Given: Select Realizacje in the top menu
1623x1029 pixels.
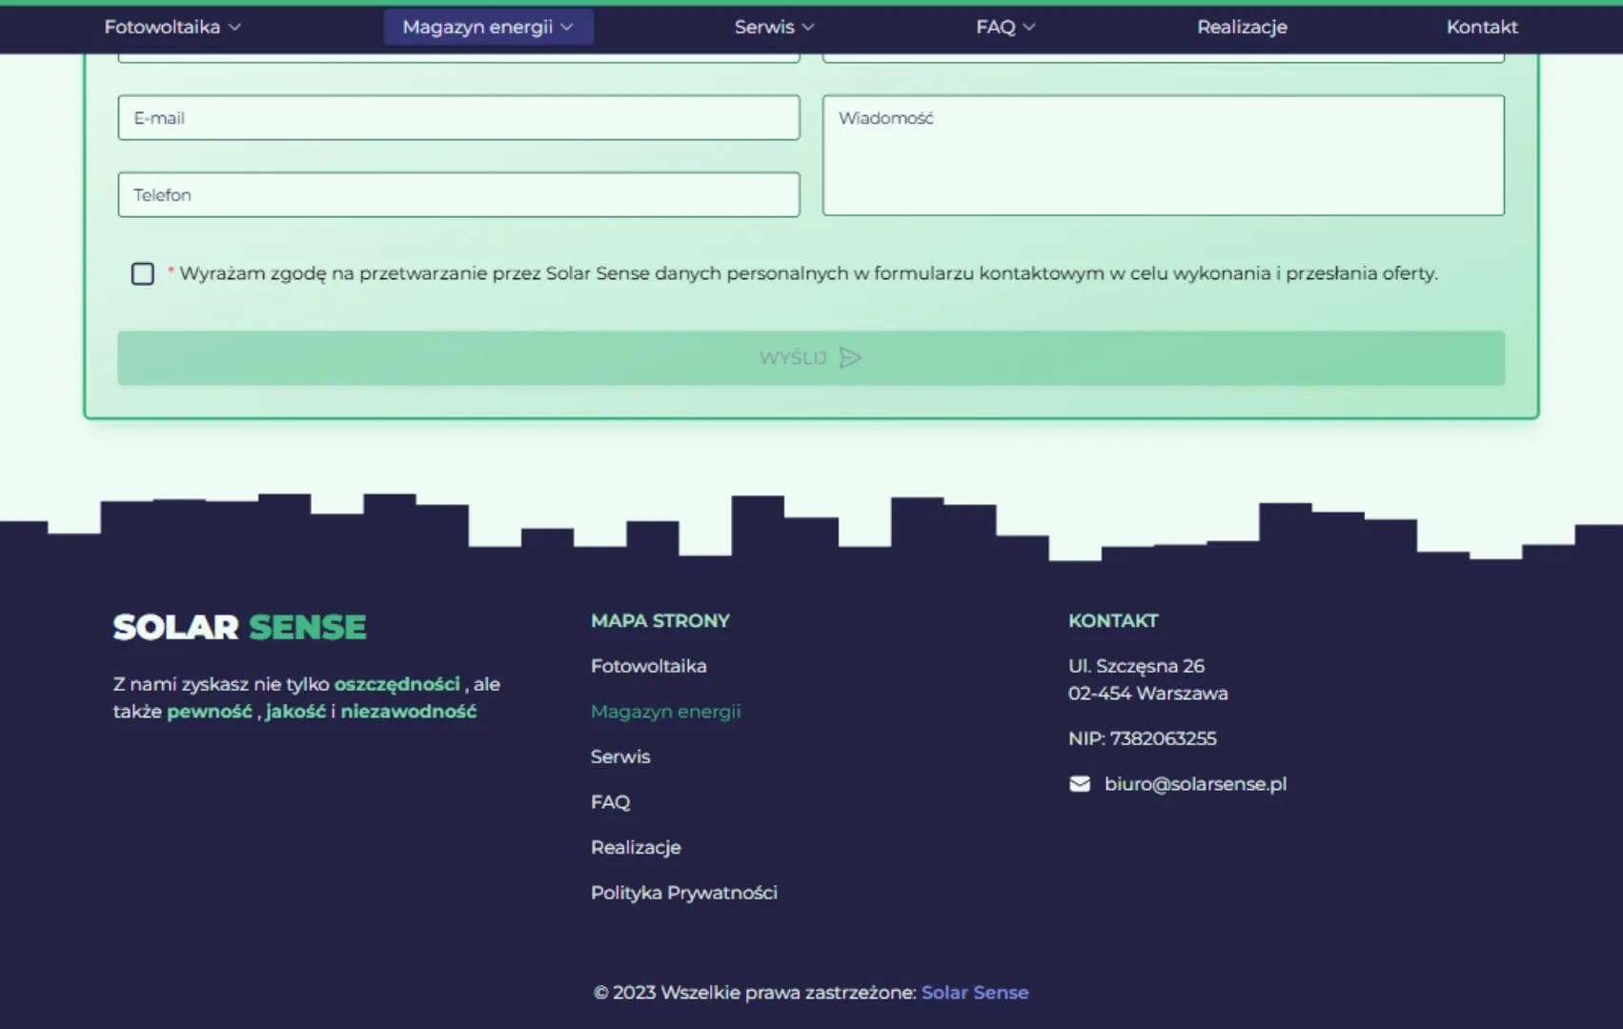Looking at the screenshot, I should tap(1241, 27).
